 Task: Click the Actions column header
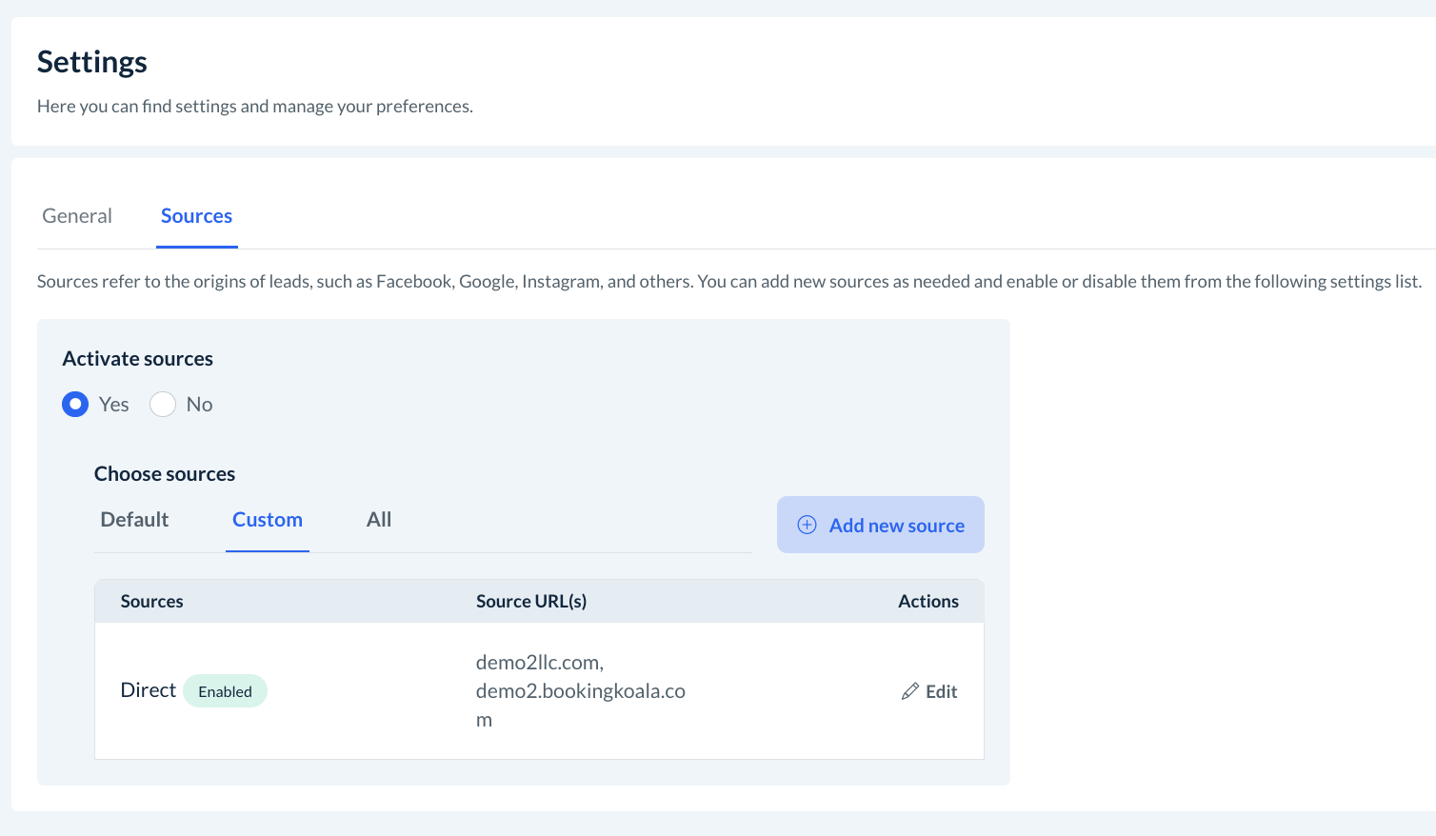(x=927, y=602)
